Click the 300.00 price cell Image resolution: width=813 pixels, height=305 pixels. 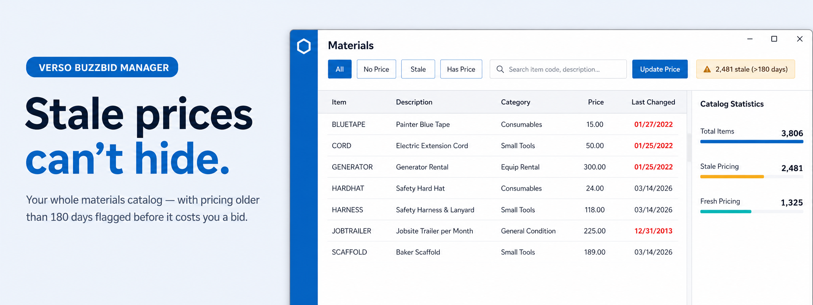point(595,167)
